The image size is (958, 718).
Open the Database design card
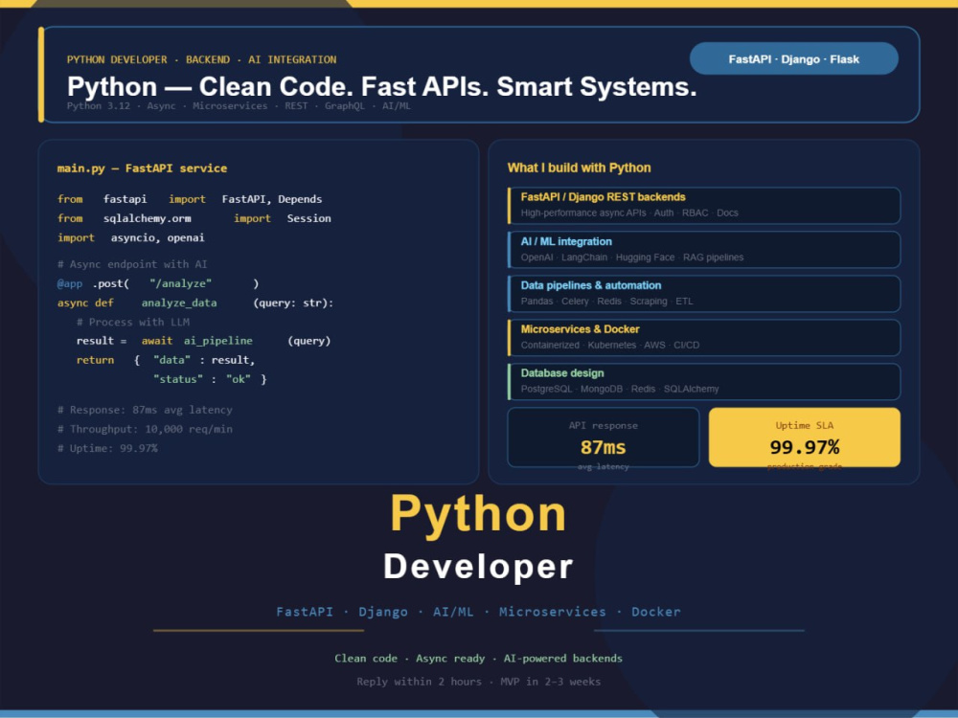click(x=704, y=382)
